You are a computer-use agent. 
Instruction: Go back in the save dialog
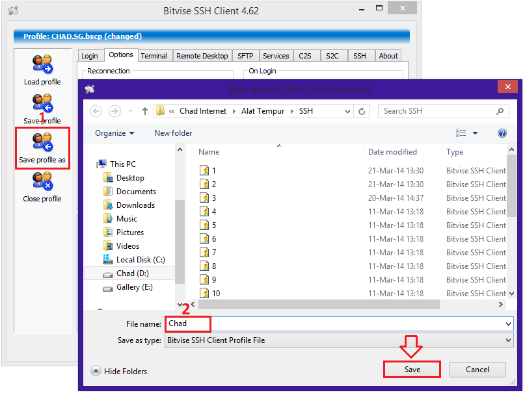click(96, 111)
